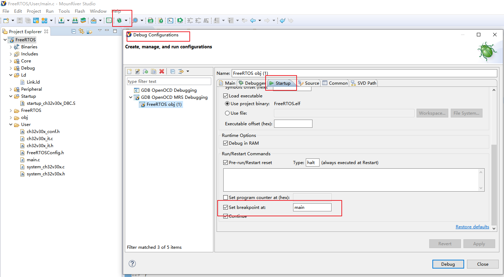Viewport: 504px width, 277px height.
Task: Toggle the Load executable checkbox
Action: 226,96
